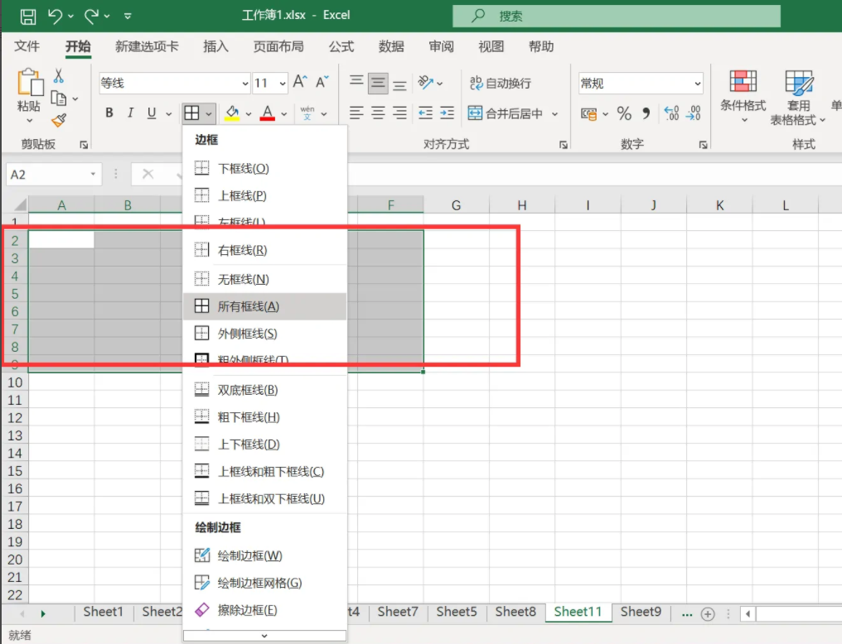Image resolution: width=842 pixels, height=644 pixels.
Task: Click the search box in title bar
Action: pyautogui.click(x=616, y=16)
